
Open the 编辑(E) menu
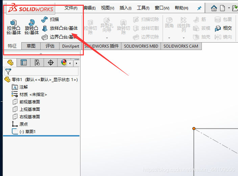pyautogui.click(x=90, y=8)
